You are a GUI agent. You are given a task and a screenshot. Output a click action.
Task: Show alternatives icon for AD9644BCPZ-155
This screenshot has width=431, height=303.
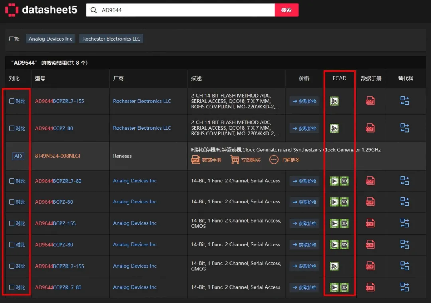pos(405,223)
